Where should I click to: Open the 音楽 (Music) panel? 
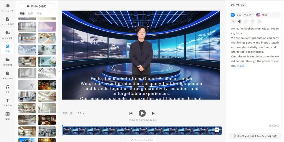pyautogui.click(x=7, y=88)
